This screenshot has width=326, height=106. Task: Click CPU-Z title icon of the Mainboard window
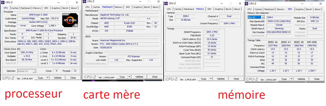[x=85, y=1]
